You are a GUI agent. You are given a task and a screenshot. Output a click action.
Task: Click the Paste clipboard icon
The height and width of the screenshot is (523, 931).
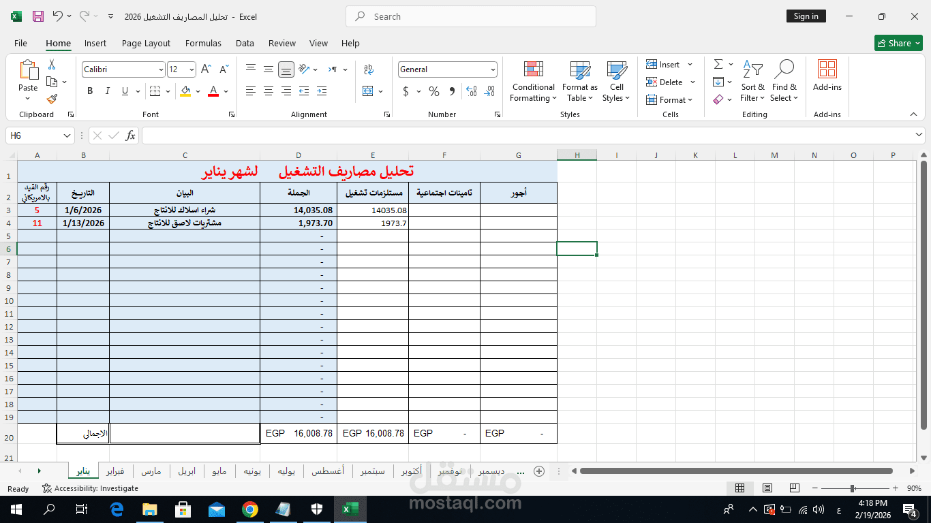29,70
